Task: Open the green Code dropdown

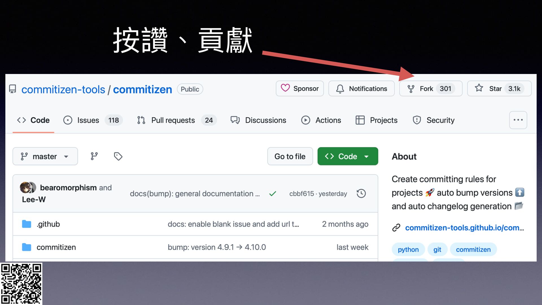Action: 348,156
